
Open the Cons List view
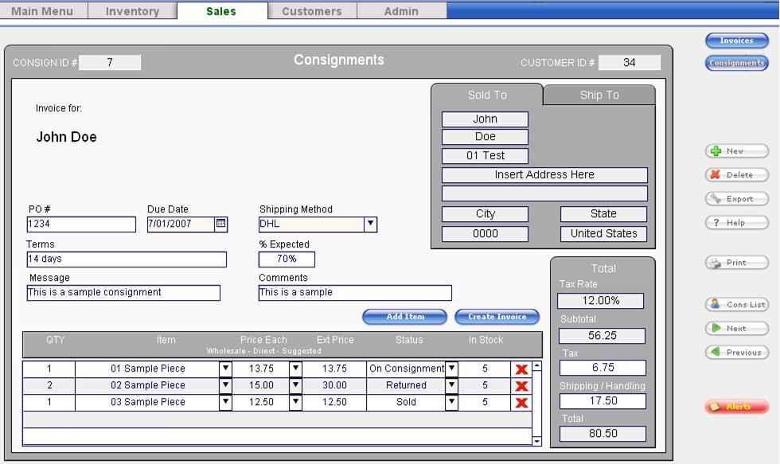tap(736, 305)
